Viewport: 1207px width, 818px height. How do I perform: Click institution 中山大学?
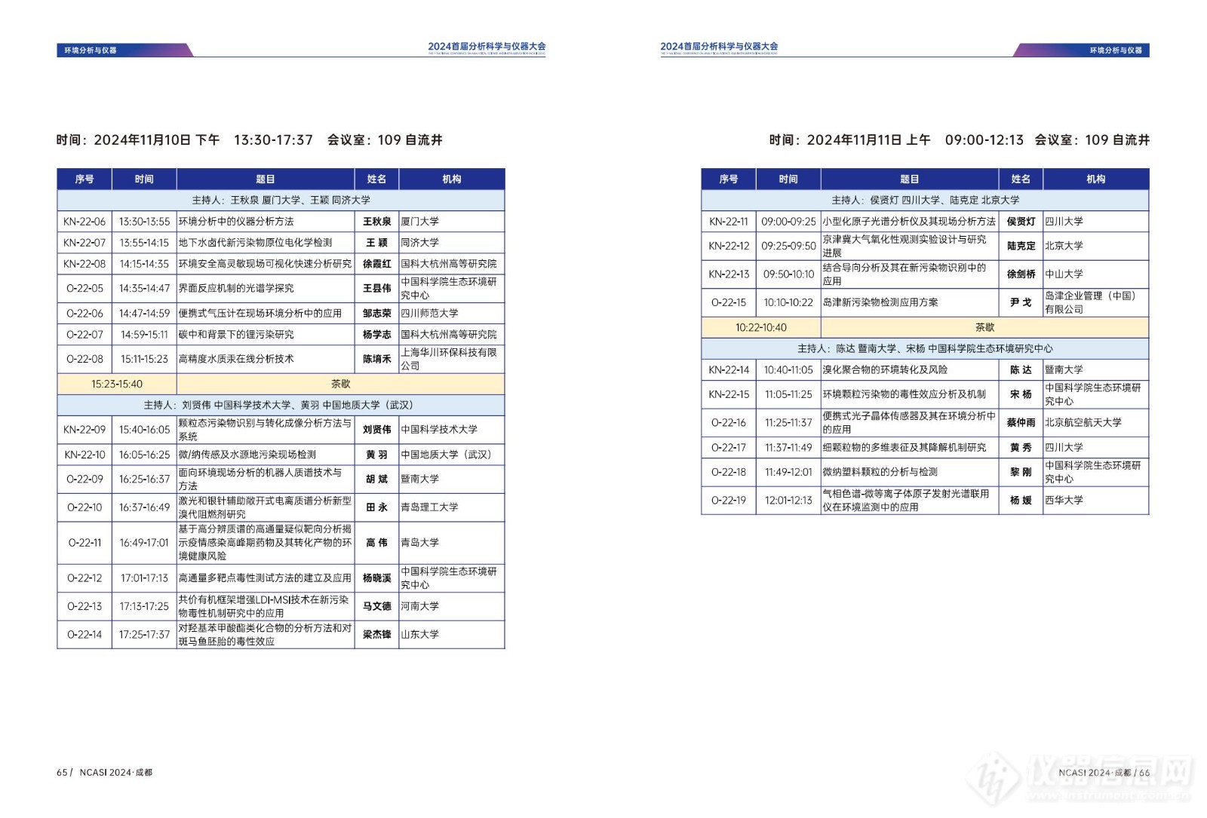pyautogui.click(x=1064, y=274)
